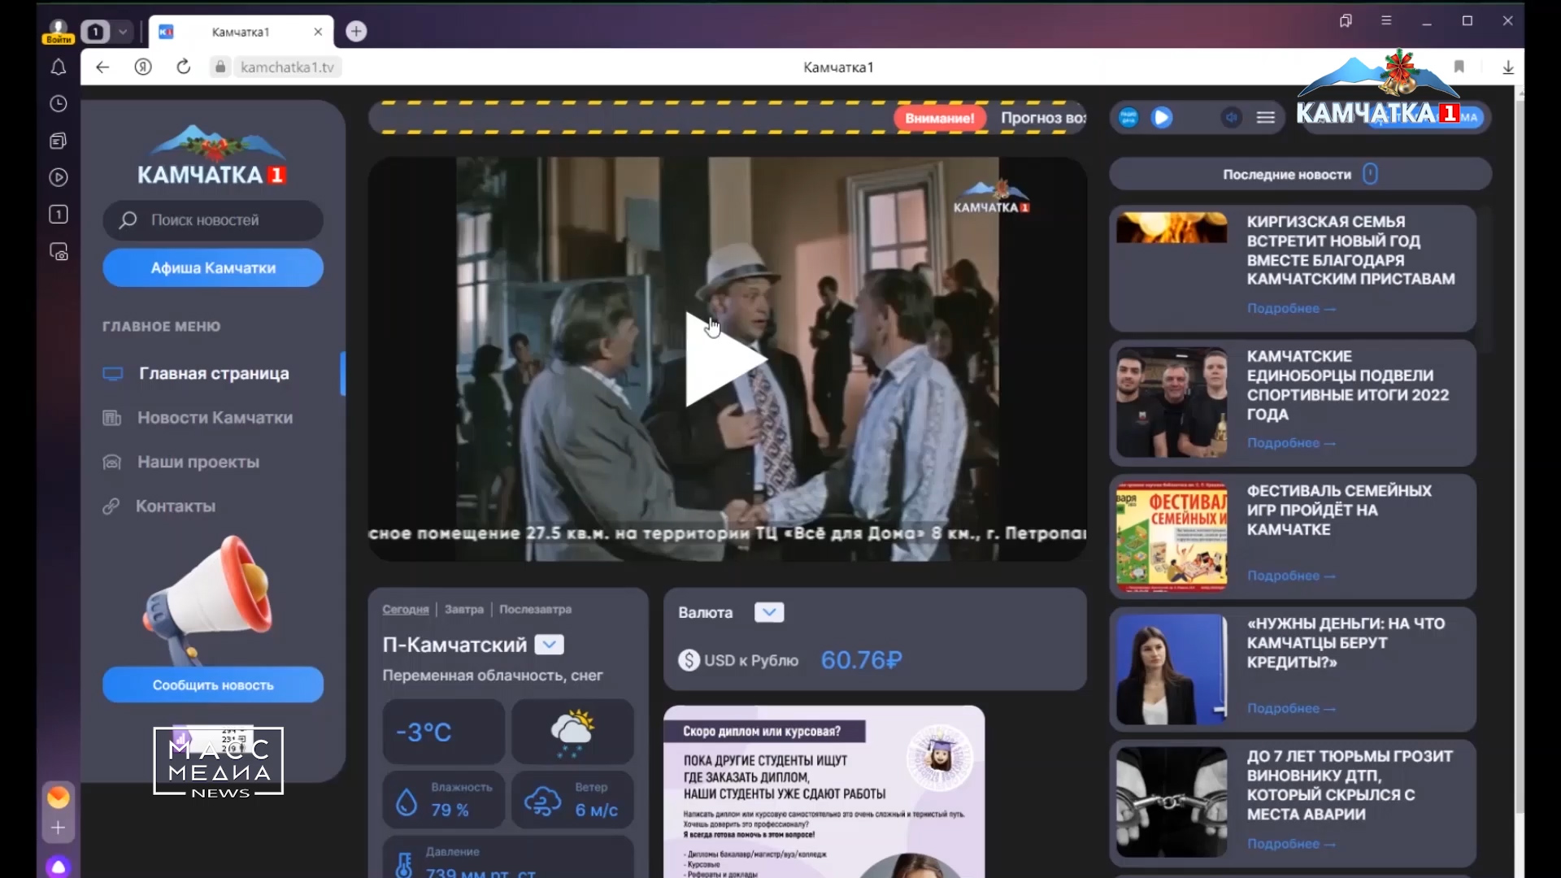Expand the tab group dropdown arrow
Viewport: 1561px width, 878px height.
tap(123, 32)
